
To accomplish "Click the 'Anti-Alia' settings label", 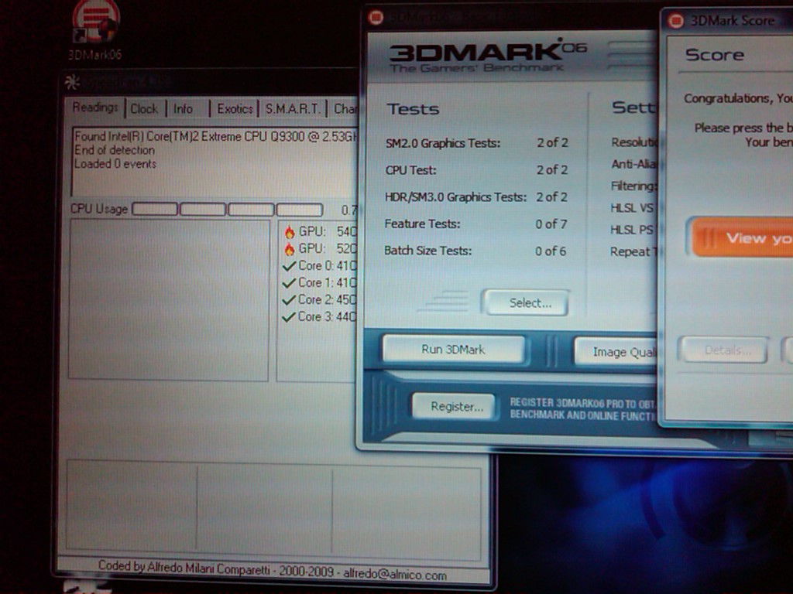I will pos(633,164).
